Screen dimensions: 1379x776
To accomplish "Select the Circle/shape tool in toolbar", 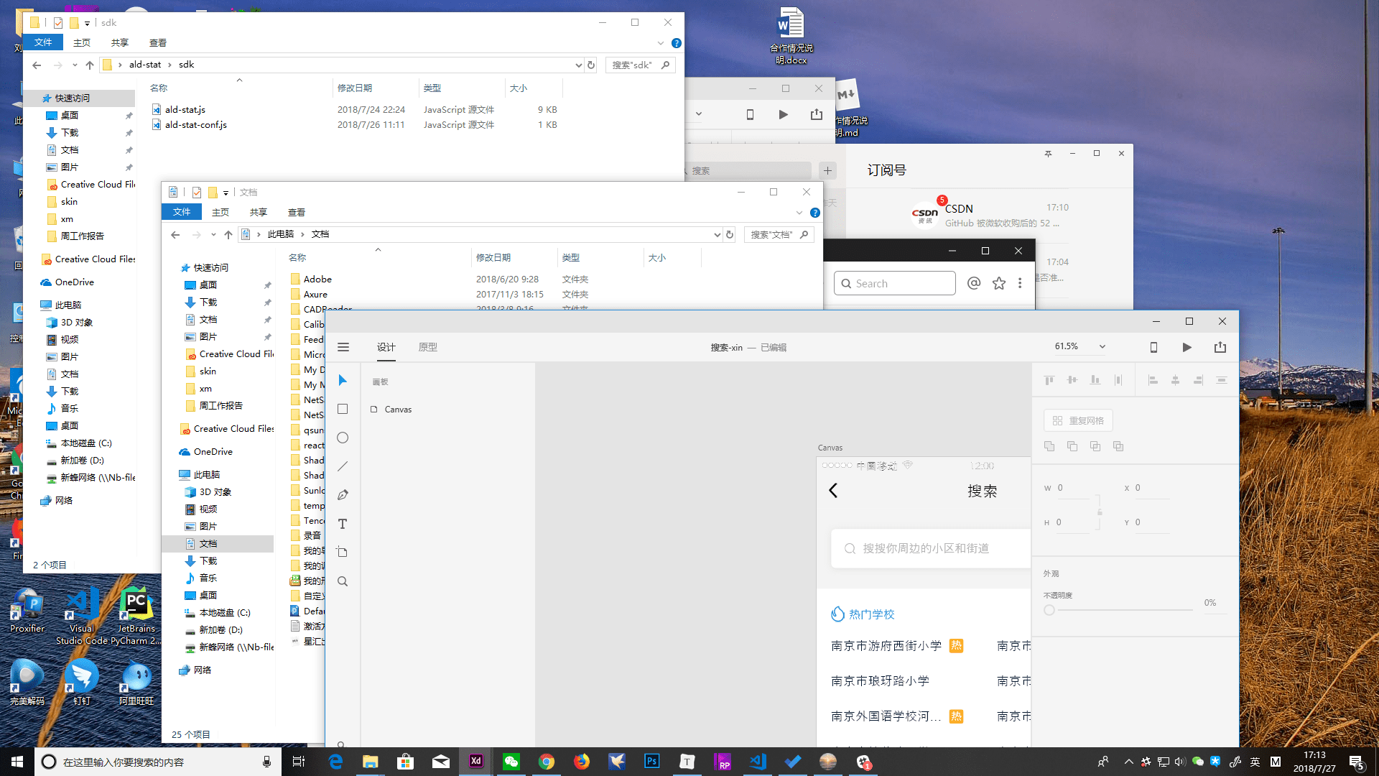I will coord(343,437).
